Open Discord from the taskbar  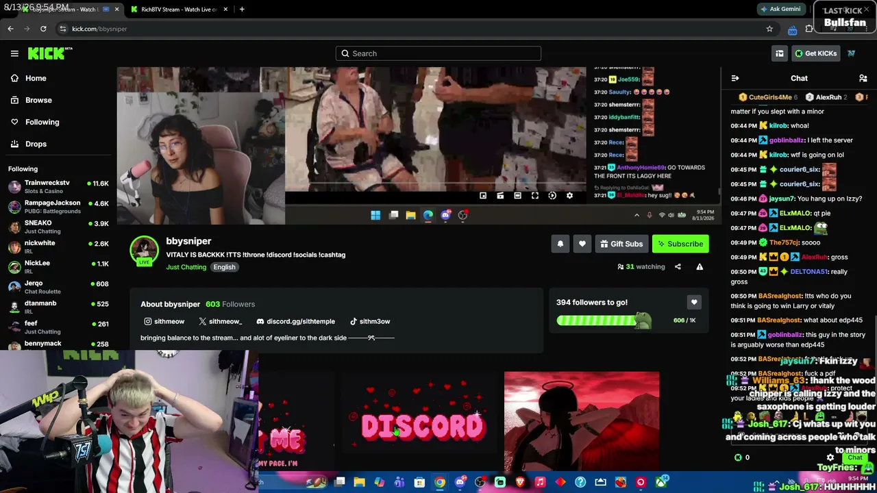pos(460,482)
